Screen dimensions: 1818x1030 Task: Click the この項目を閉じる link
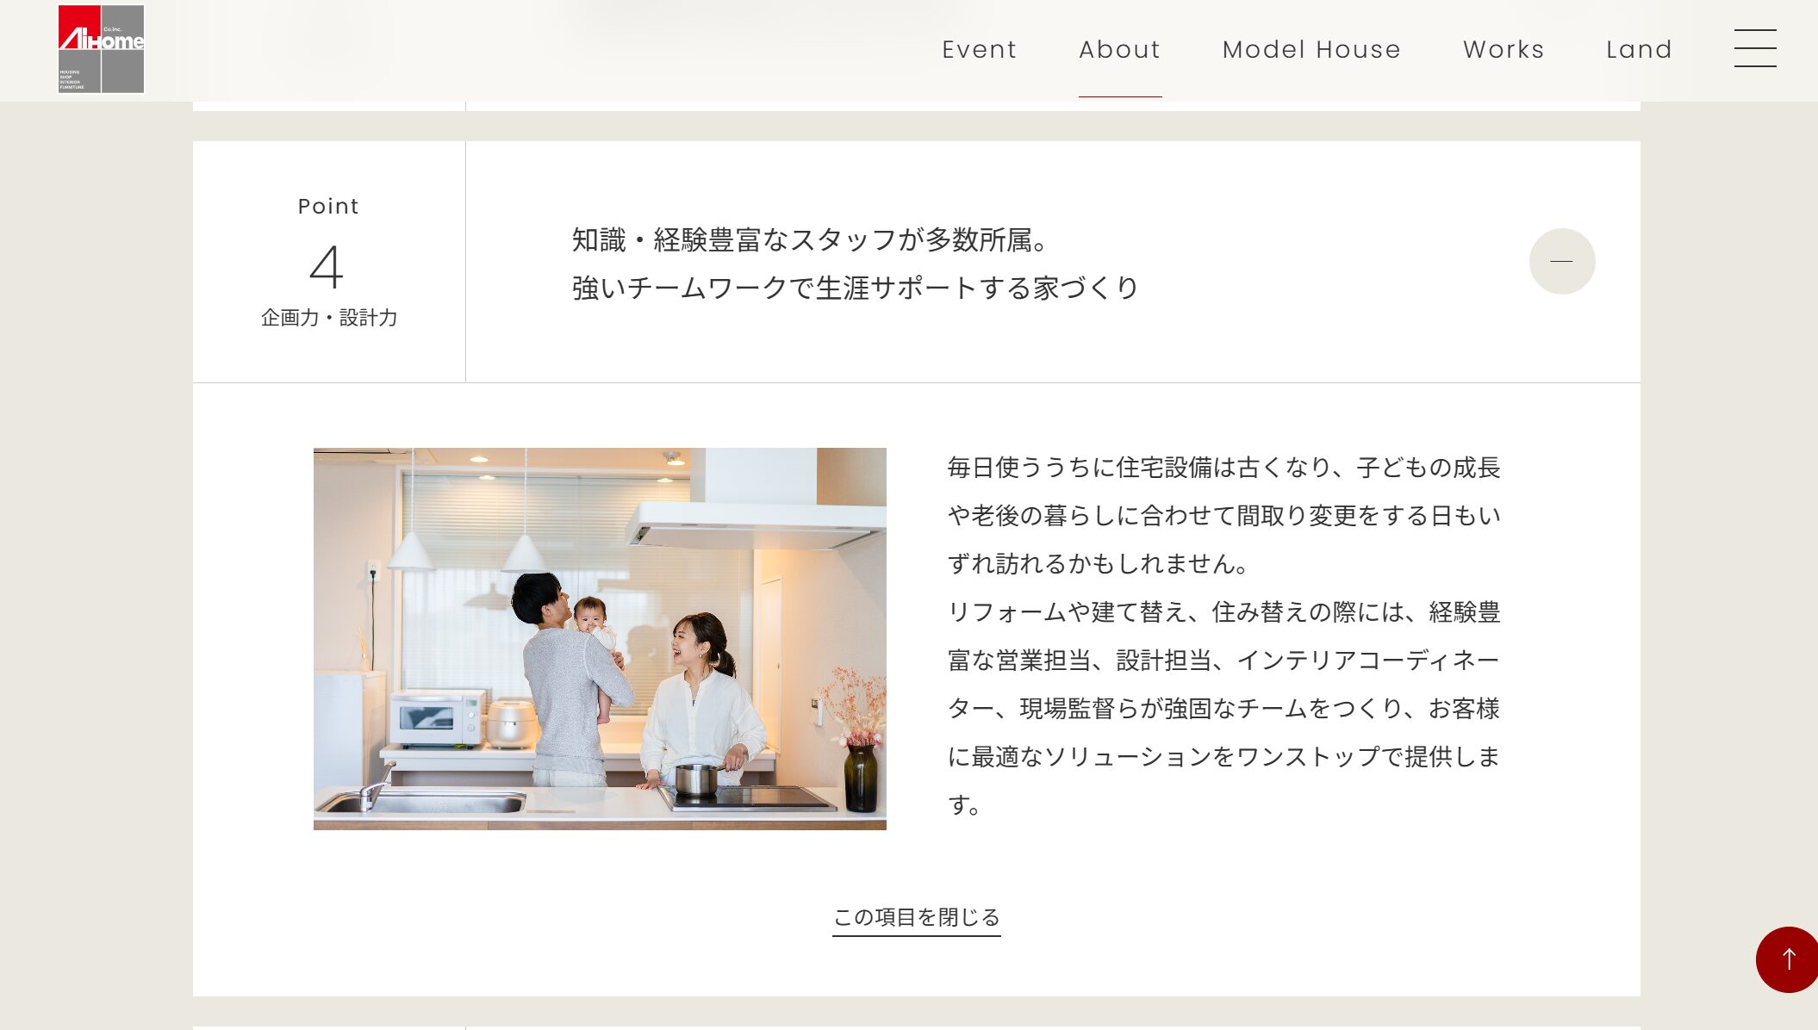click(916, 917)
